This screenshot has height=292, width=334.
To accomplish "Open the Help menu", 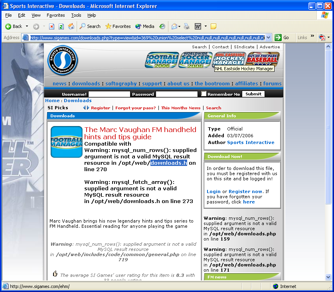I will (92, 15).
